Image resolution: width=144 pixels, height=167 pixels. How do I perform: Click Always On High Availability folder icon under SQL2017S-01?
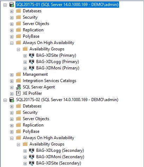coord(18,43)
